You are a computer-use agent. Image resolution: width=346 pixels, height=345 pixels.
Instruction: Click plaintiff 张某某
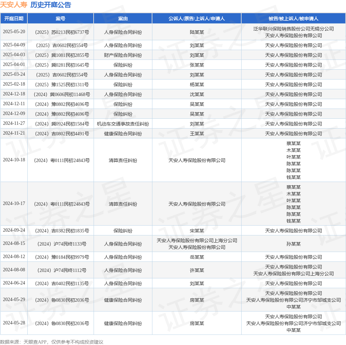tap(197, 65)
